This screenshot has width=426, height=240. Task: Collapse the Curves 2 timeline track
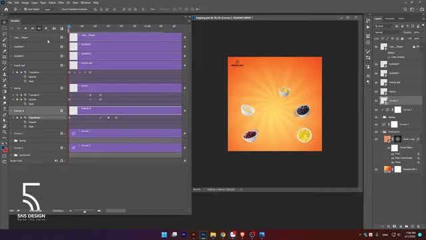pyautogui.click(x=11, y=111)
